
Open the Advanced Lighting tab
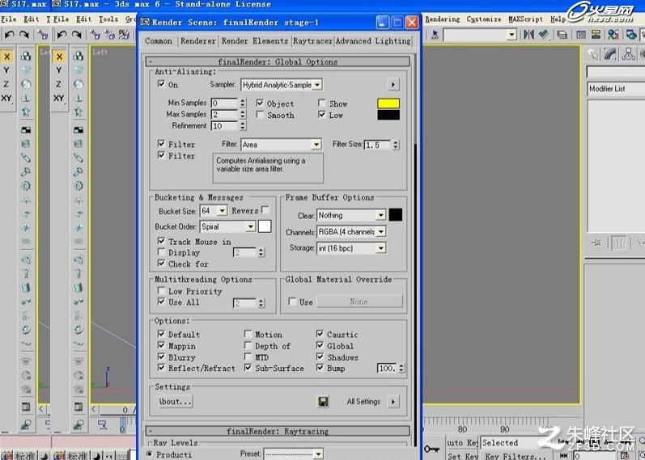[x=373, y=40]
